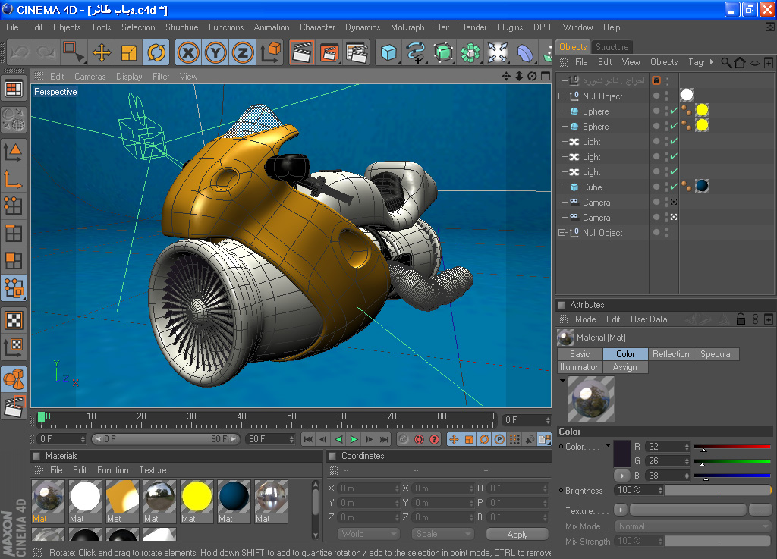Open the Plugins menu

510,27
